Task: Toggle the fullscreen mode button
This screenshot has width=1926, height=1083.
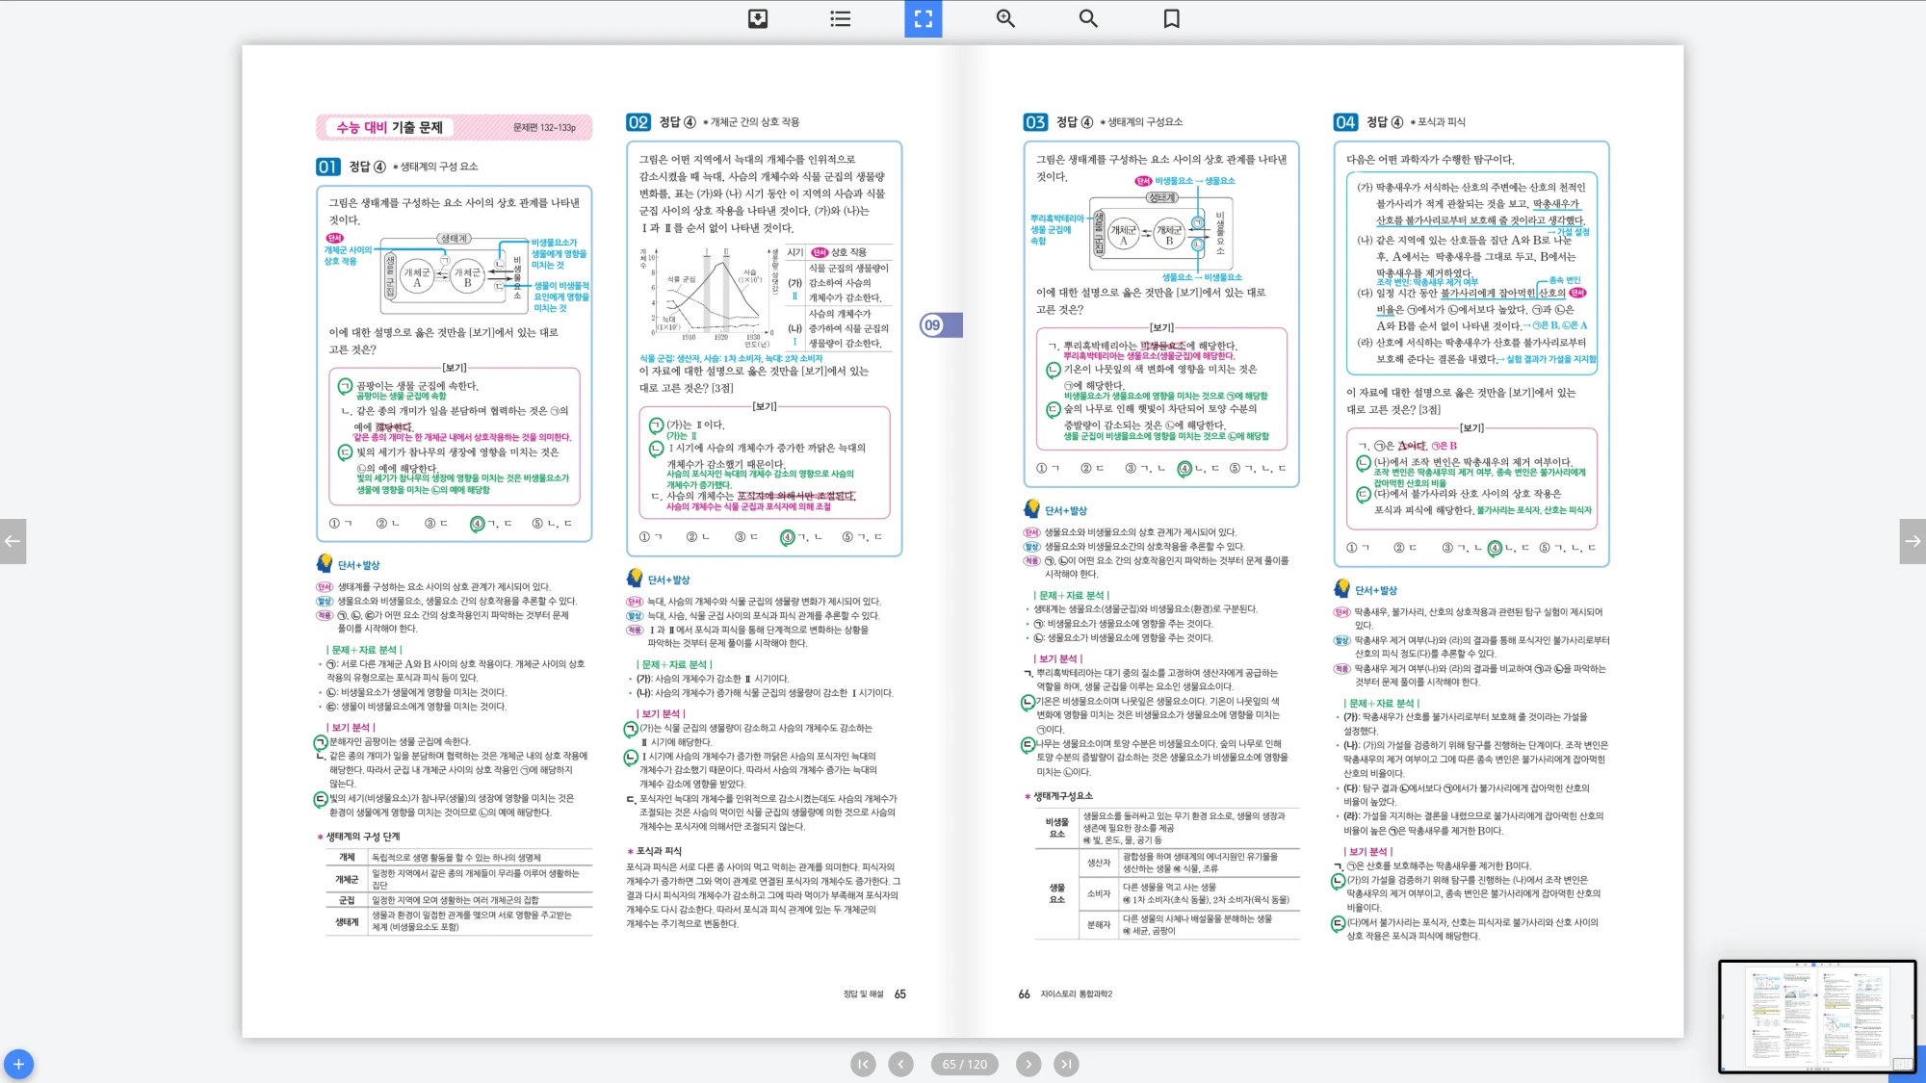Action: coord(923,18)
